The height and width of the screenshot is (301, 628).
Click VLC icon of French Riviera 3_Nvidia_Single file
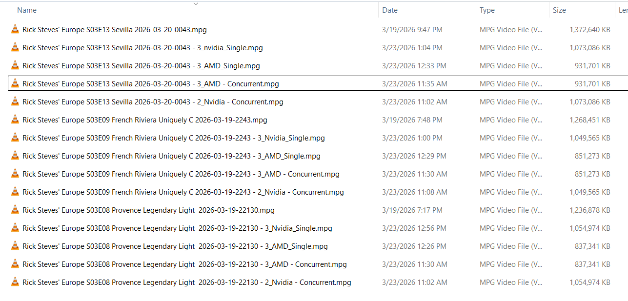tap(15, 138)
